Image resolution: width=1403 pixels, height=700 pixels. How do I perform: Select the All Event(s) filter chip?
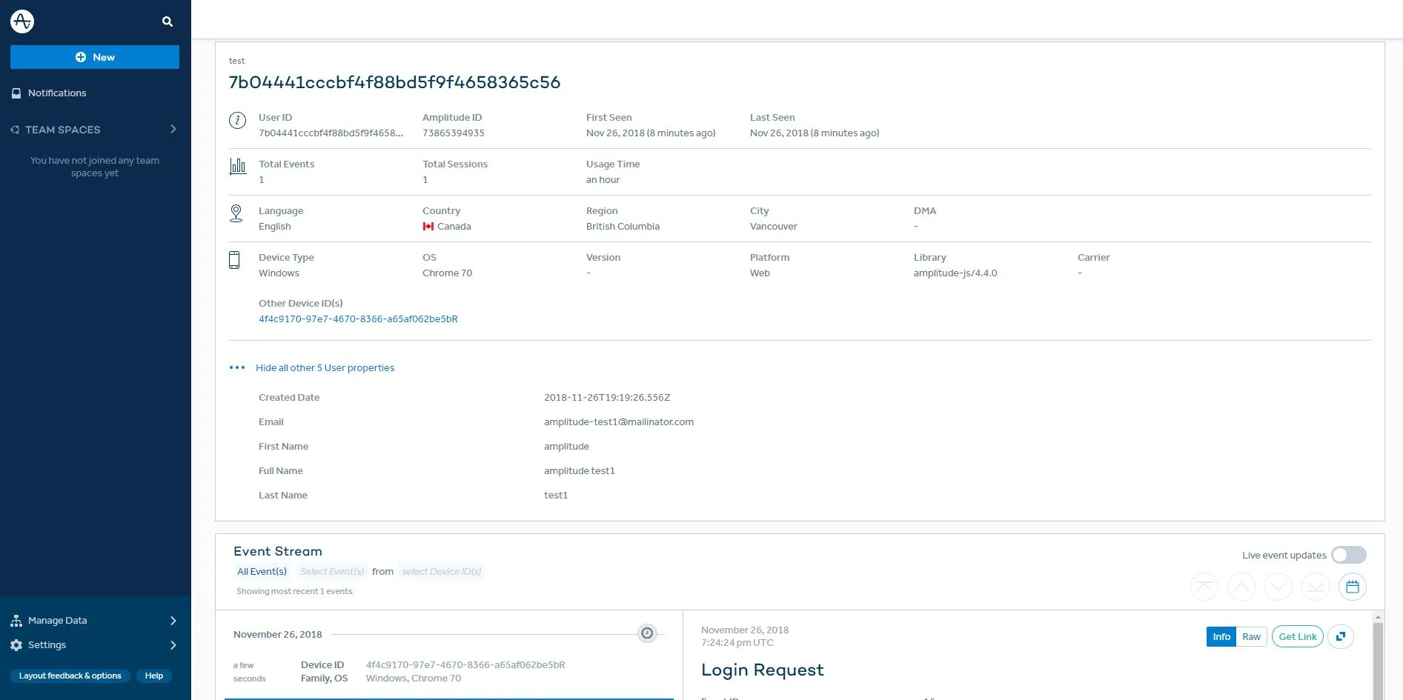(262, 571)
